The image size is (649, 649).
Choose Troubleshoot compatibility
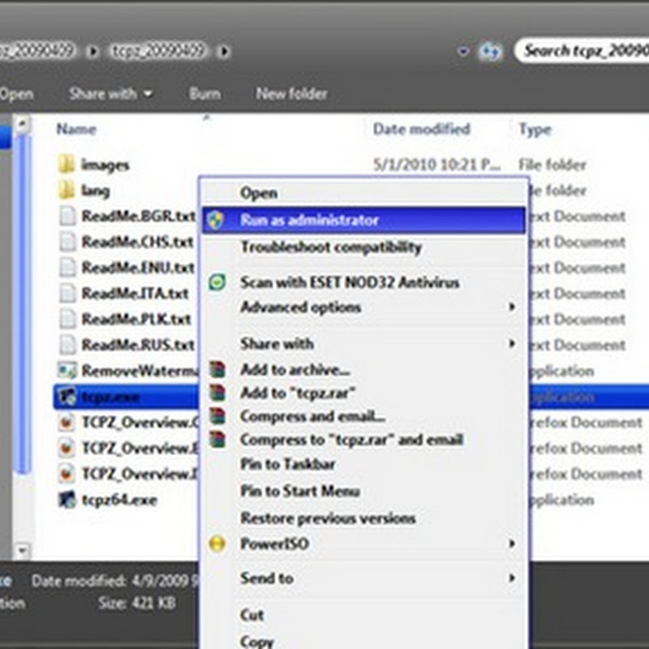pyautogui.click(x=363, y=247)
